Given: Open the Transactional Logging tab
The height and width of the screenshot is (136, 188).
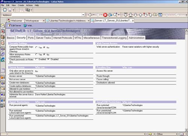Looking at the screenshot, I should [x=114, y=38].
